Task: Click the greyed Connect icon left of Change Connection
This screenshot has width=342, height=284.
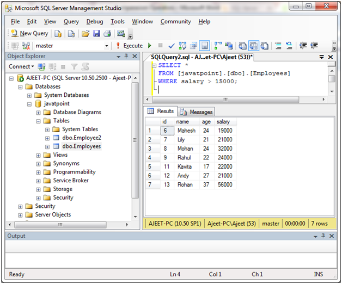Action: 15,46
